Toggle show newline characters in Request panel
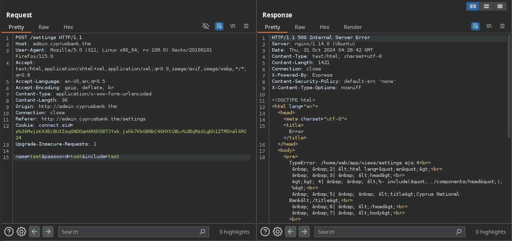The image size is (512, 241). (233, 26)
